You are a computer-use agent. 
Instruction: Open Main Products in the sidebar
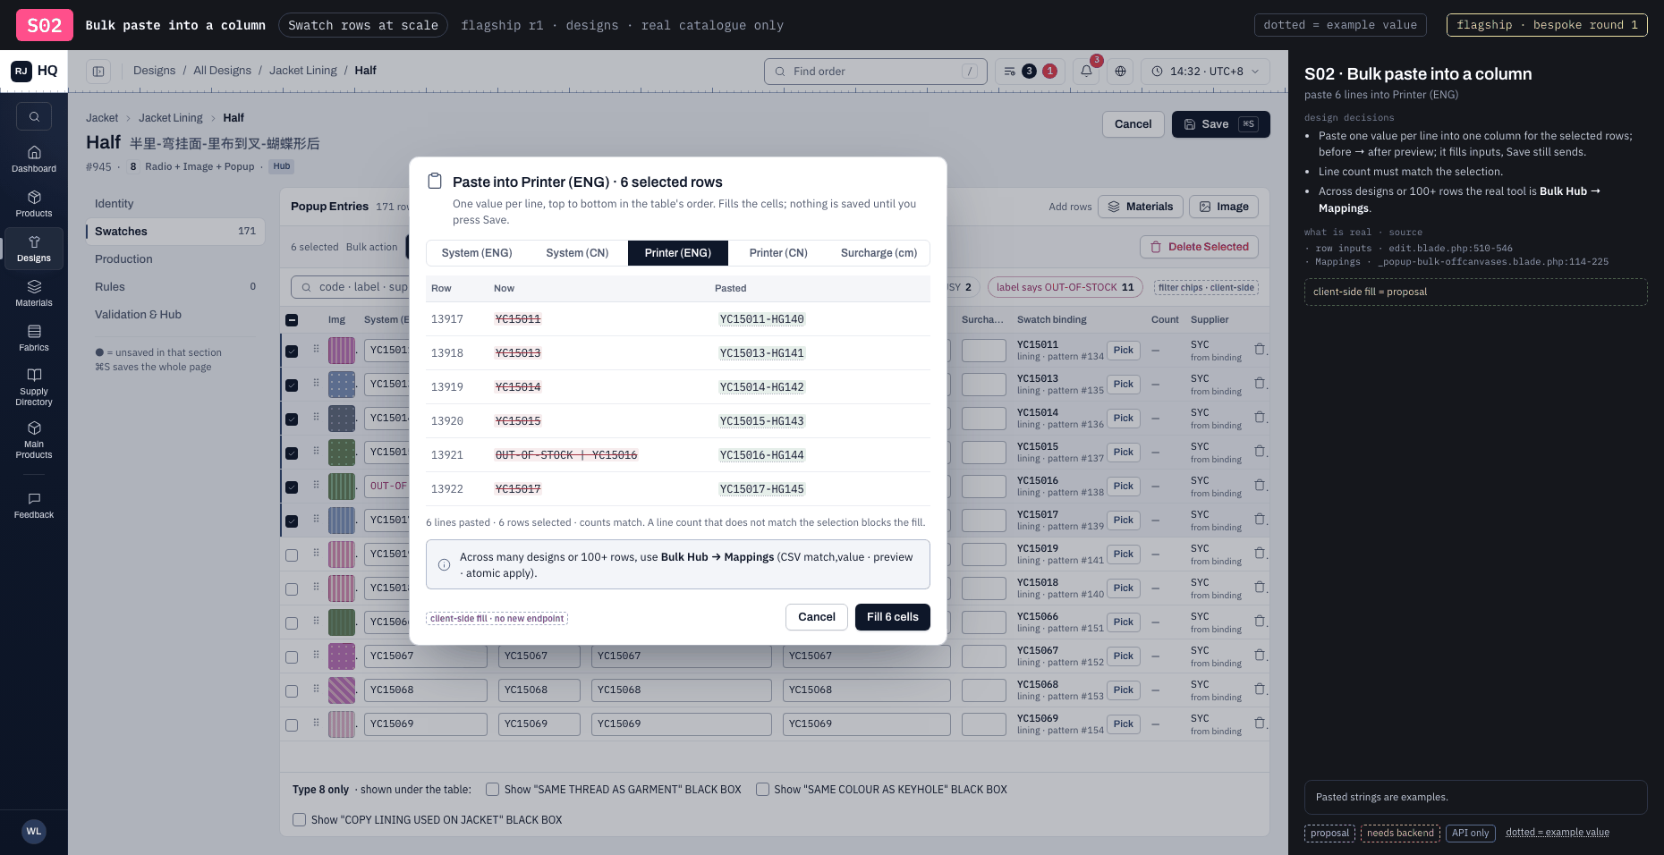pyautogui.click(x=34, y=439)
